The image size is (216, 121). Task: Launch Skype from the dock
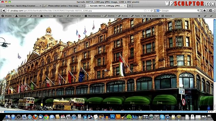[162, 117]
